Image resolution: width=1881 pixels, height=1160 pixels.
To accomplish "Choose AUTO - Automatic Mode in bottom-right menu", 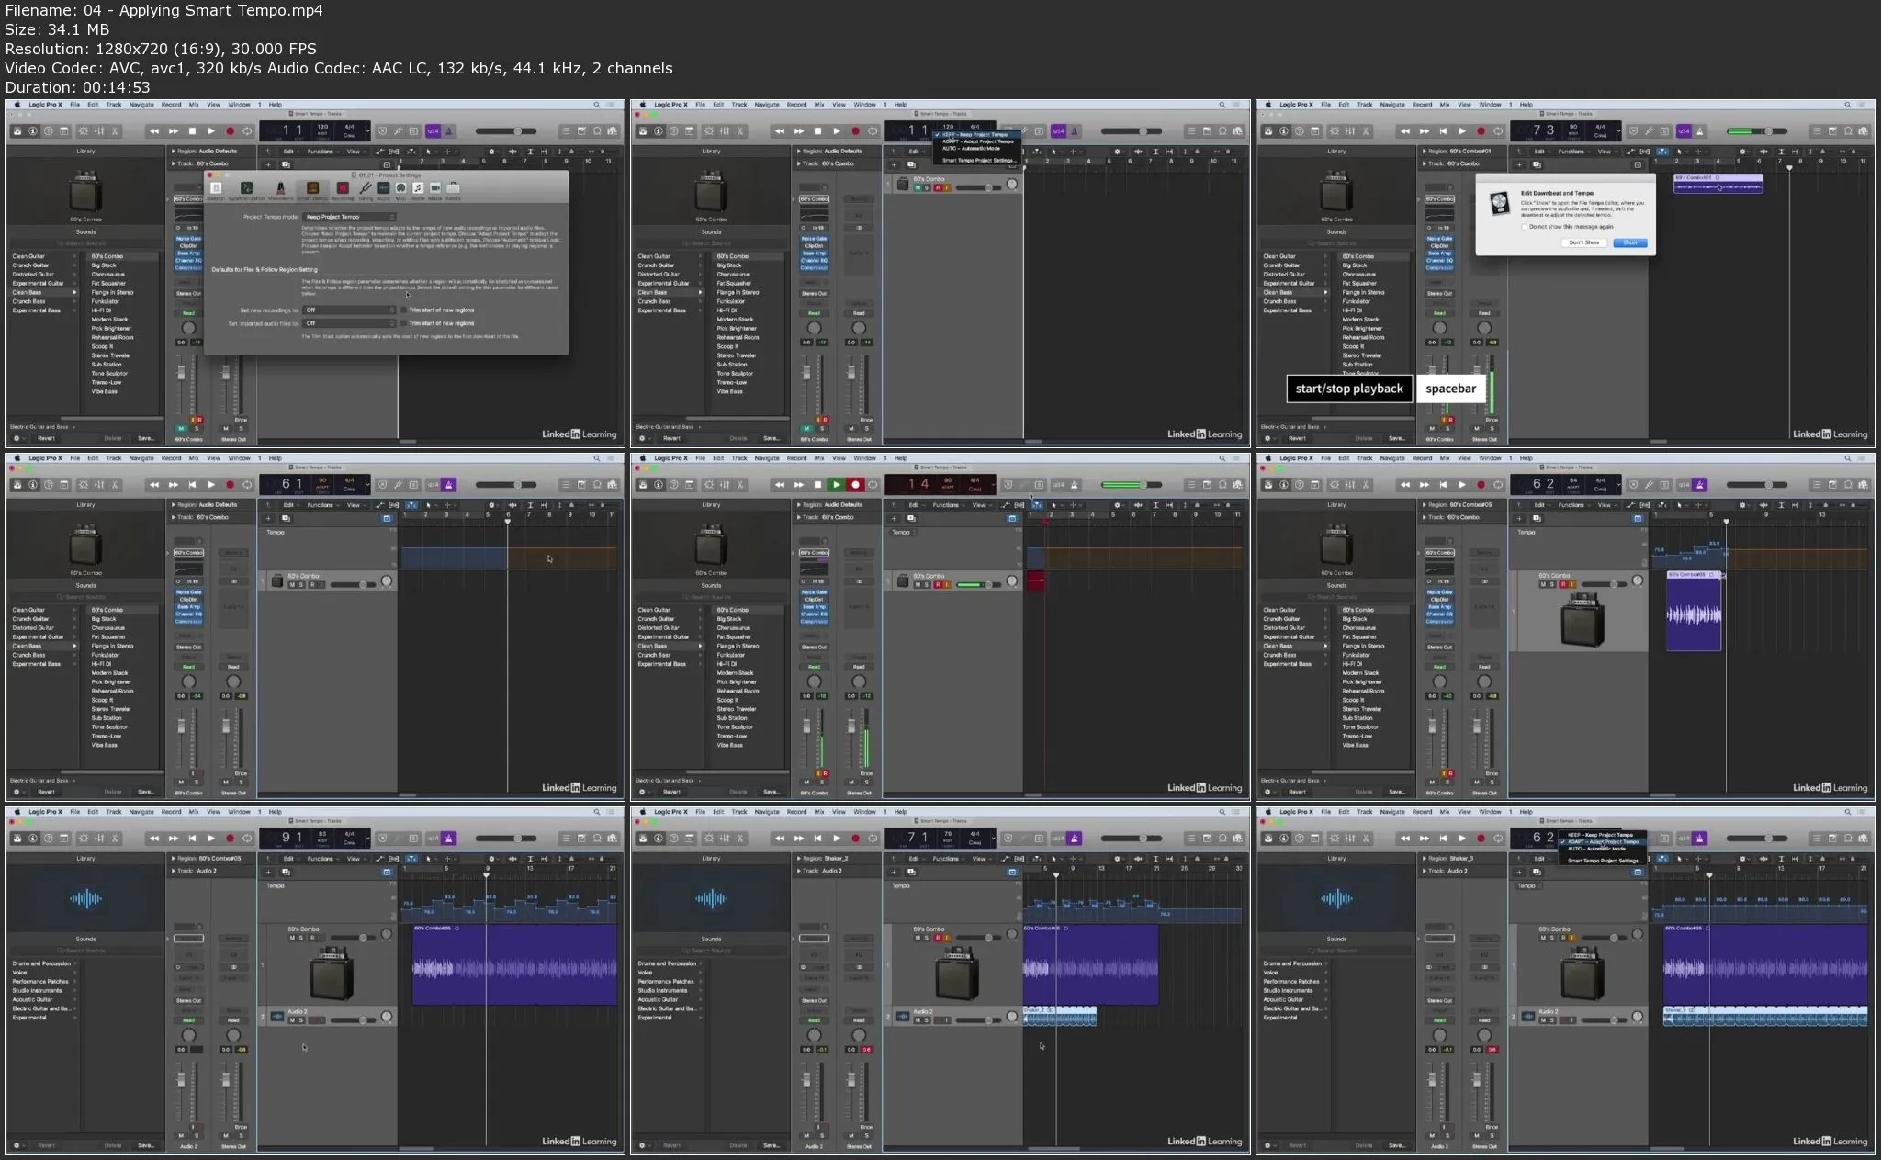I will tap(1603, 849).
